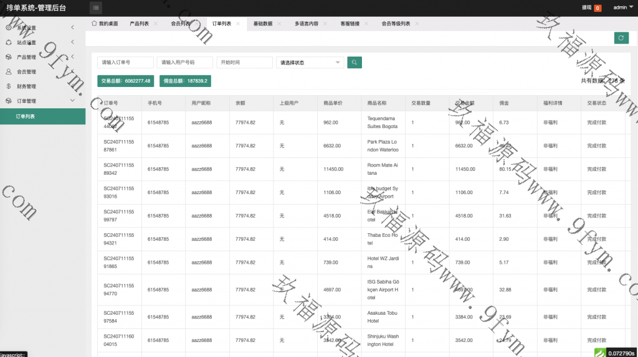Close the 订单列表 tab
Screen dimensions: 638x357
(238, 24)
